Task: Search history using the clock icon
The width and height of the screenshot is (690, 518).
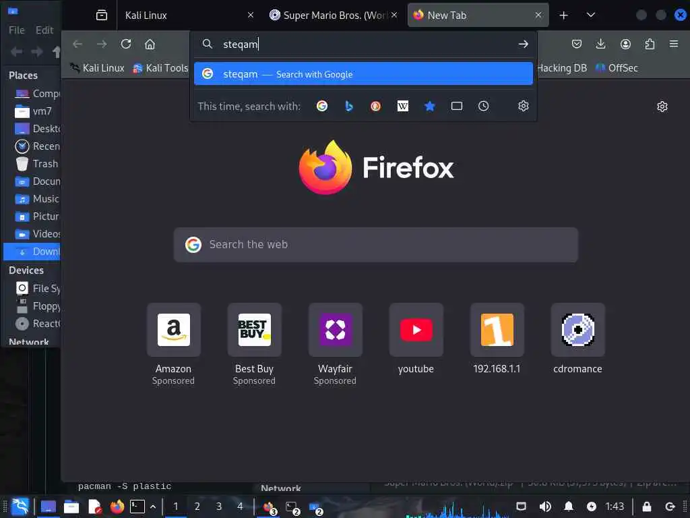Action: point(484,106)
